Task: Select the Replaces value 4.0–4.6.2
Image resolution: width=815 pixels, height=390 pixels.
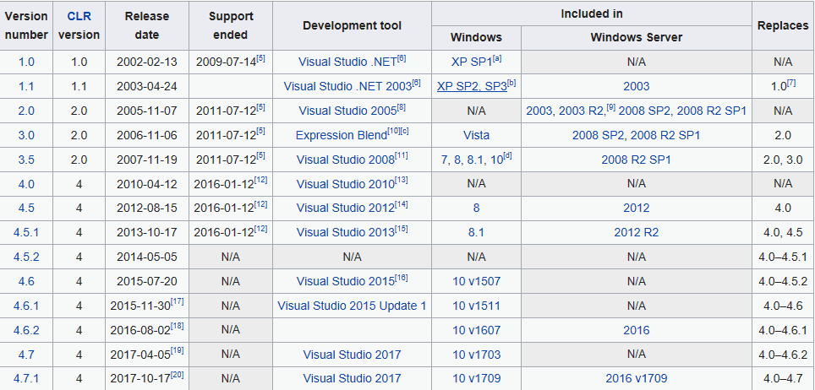Action: tap(783, 355)
